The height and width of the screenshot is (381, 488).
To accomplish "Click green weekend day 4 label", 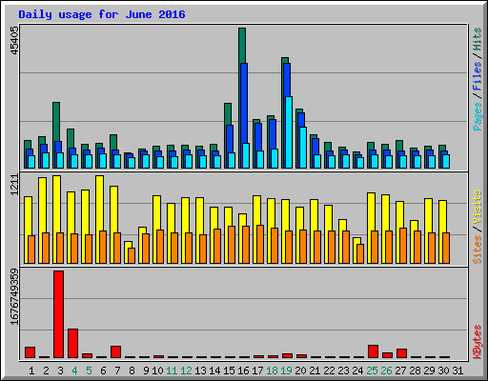I will [74, 371].
